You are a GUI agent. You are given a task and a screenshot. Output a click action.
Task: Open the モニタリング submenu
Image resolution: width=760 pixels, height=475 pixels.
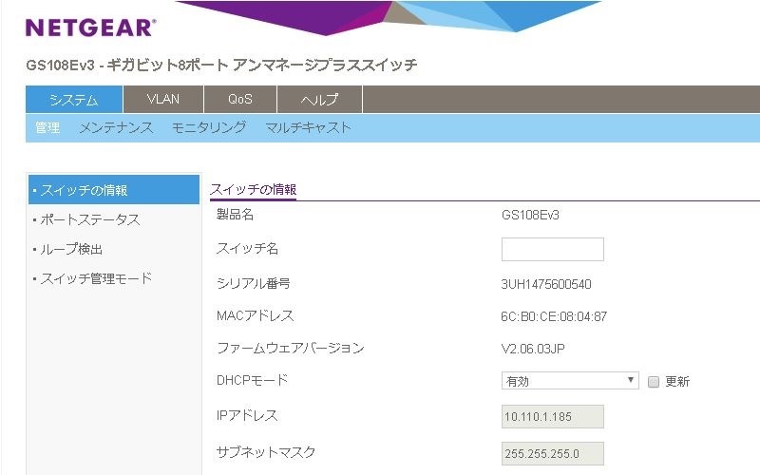click(209, 128)
